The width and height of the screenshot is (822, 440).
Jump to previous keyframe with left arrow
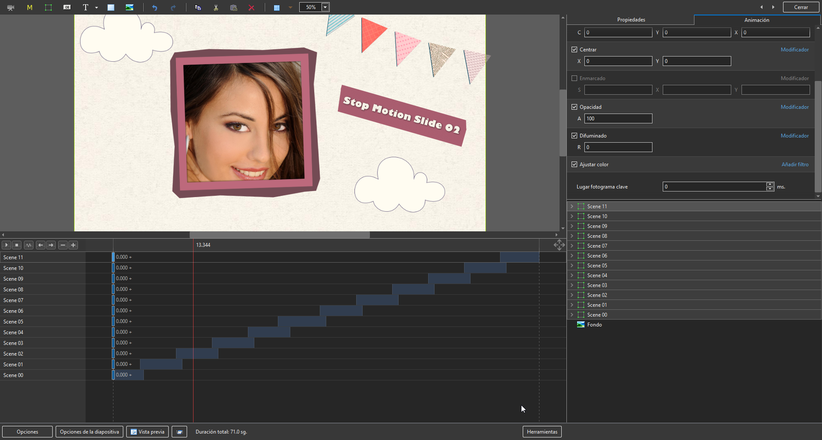point(41,245)
